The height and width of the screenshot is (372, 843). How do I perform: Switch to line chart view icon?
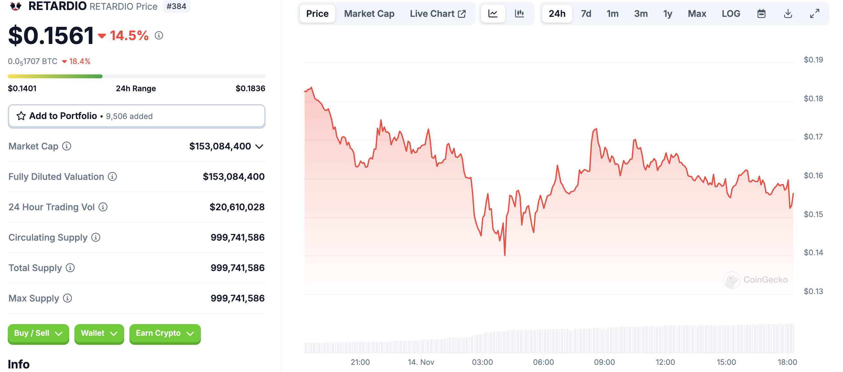[x=493, y=14]
